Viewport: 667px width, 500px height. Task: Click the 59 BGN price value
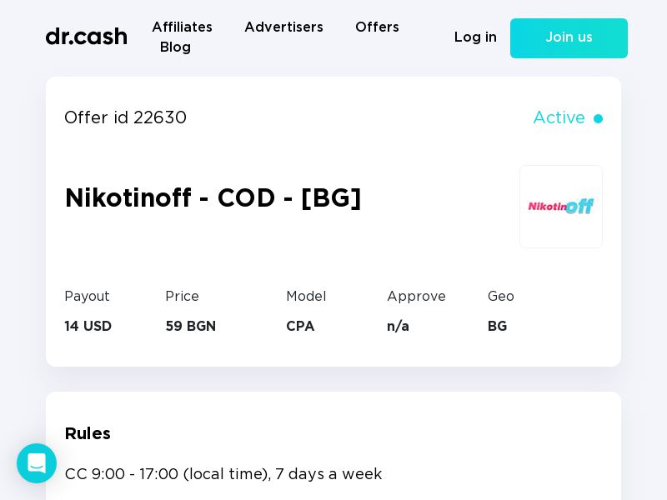point(190,327)
